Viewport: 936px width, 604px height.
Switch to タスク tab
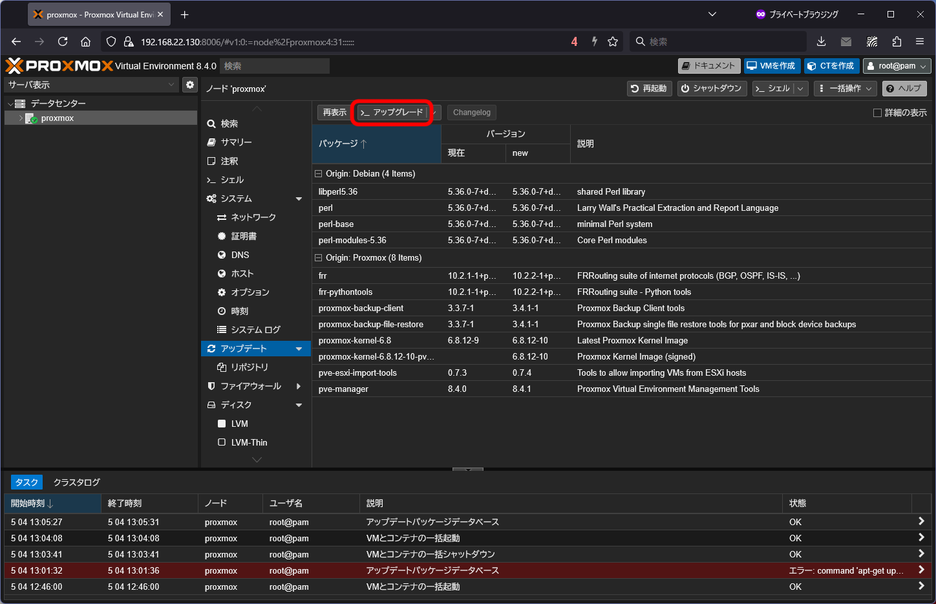pyautogui.click(x=27, y=482)
